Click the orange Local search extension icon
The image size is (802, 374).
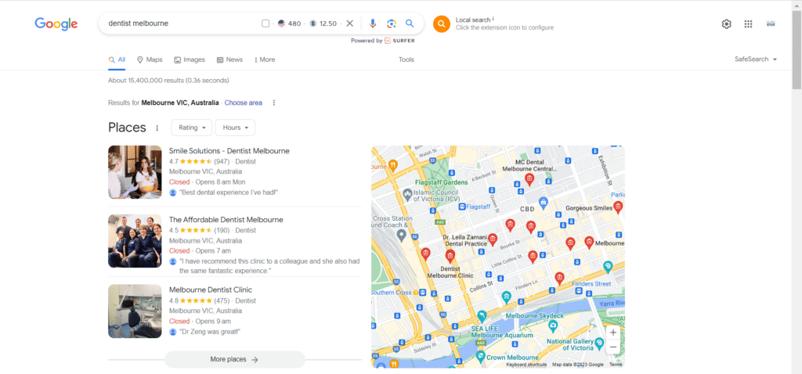[442, 24]
